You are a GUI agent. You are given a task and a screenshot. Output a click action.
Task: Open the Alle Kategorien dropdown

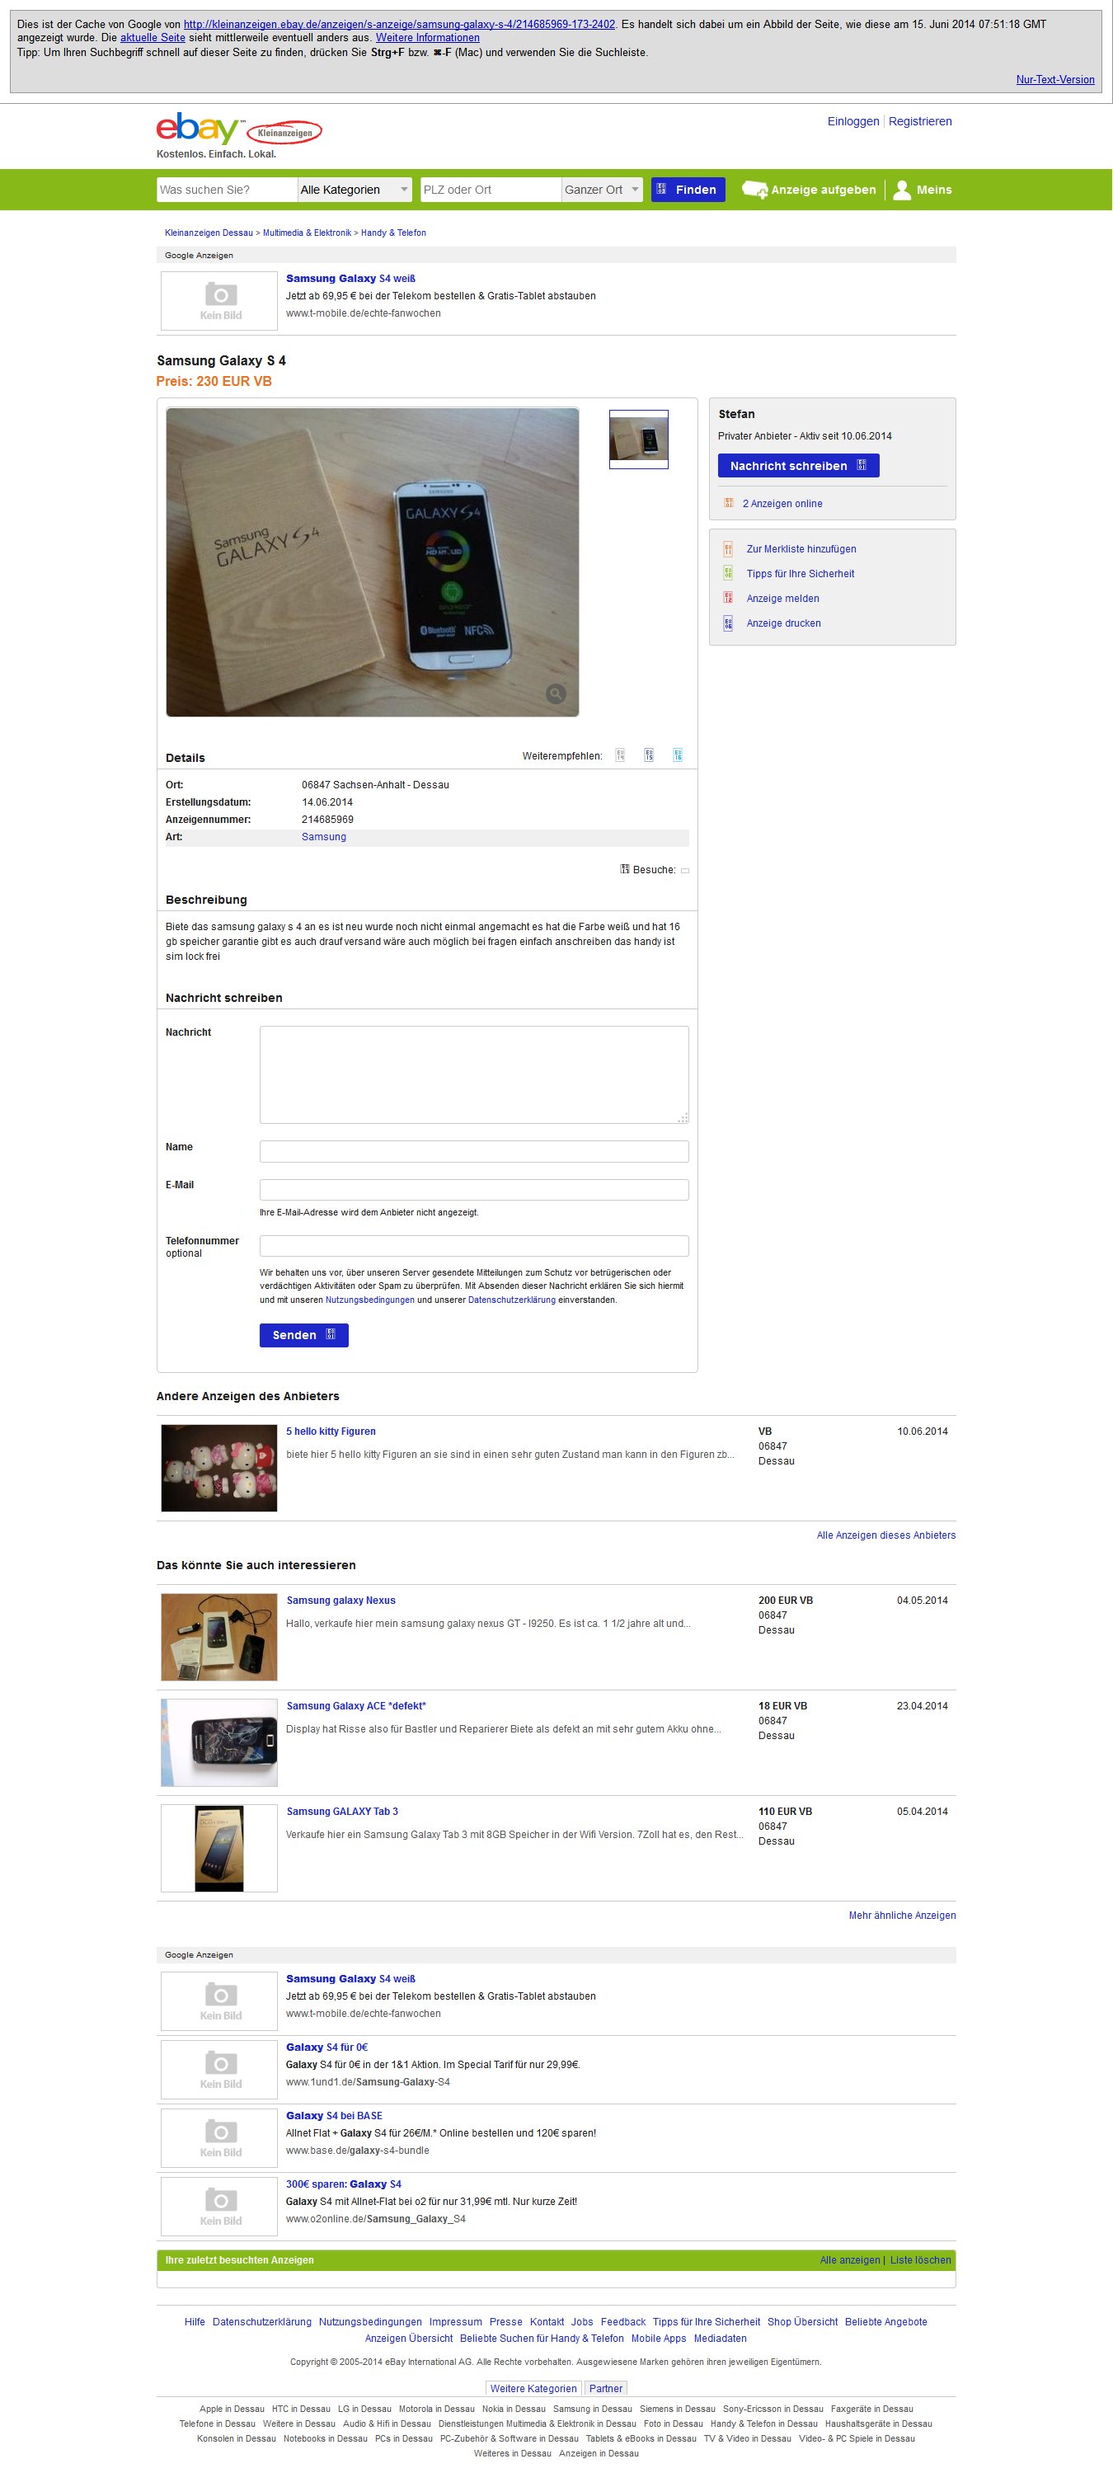tap(355, 190)
